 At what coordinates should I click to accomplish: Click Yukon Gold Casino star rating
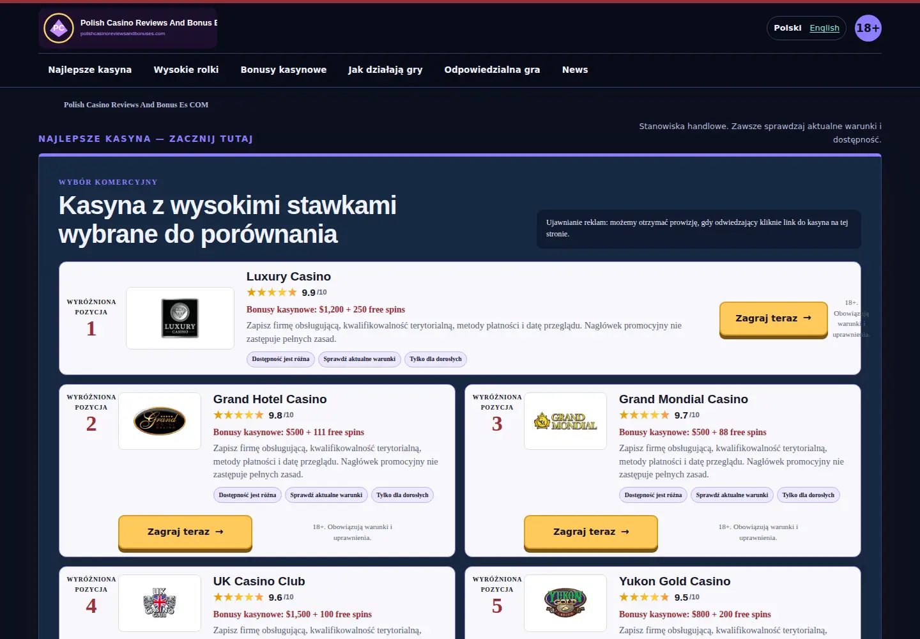coord(644,597)
